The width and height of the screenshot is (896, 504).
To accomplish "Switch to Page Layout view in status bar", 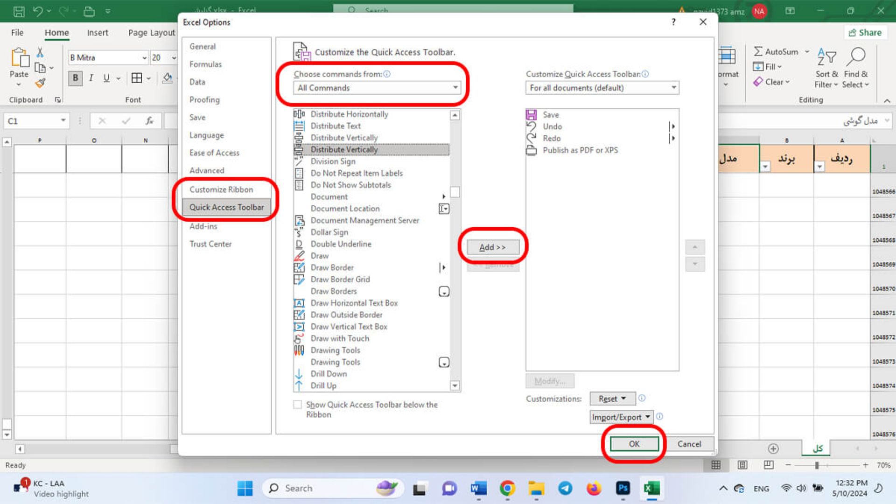I will click(x=742, y=465).
